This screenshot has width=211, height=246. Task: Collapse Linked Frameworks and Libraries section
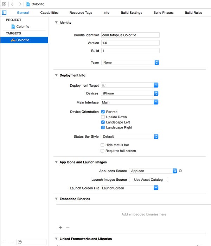point(56,239)
